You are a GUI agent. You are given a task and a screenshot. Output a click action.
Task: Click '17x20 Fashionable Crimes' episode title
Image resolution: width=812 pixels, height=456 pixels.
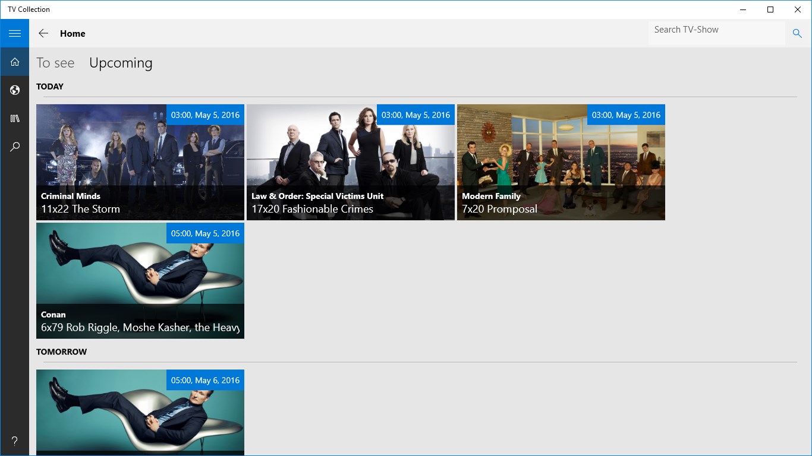pyautogui.click(x=312, y=209)
